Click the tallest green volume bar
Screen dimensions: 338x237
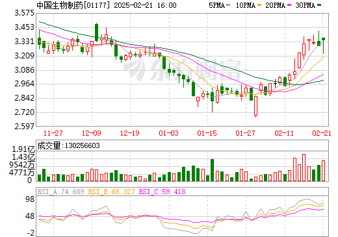pos(212,170)
